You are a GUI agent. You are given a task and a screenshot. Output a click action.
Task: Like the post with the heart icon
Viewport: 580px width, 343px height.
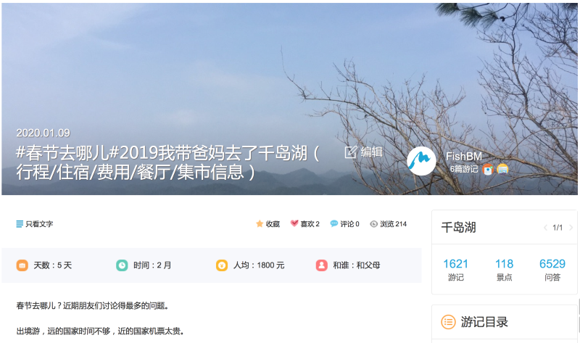click(x=294, y=223)
